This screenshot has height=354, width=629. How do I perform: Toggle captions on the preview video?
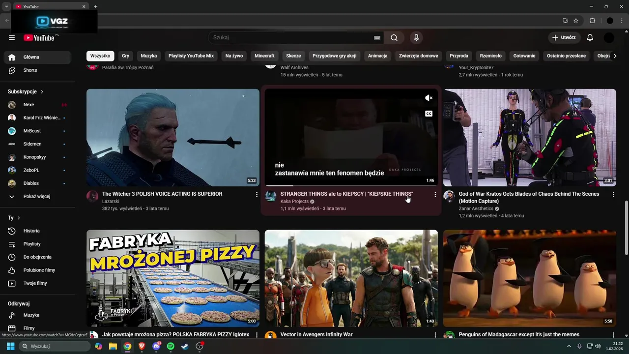429,114
